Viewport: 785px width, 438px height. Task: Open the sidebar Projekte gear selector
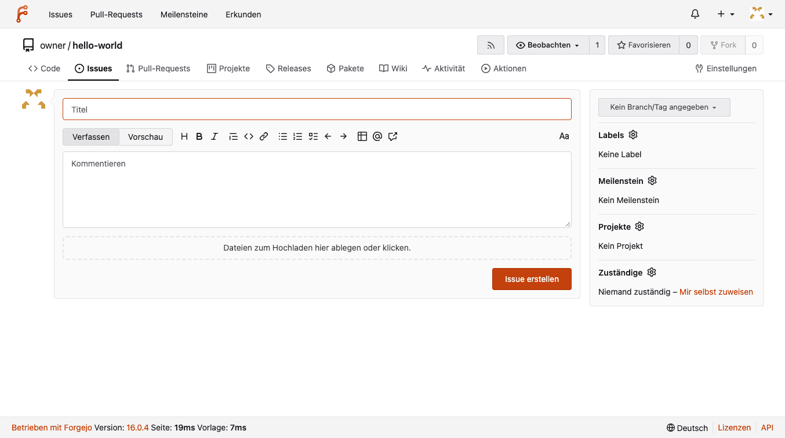pos(639,226)
